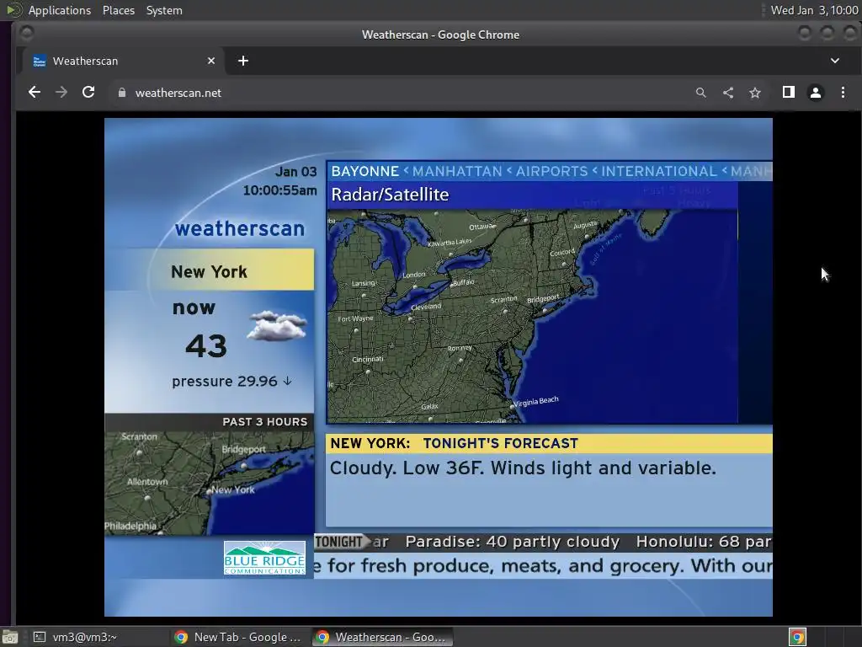
Task: Click the clock showing Wed Jan 3
Action: (x=814, y=10)
